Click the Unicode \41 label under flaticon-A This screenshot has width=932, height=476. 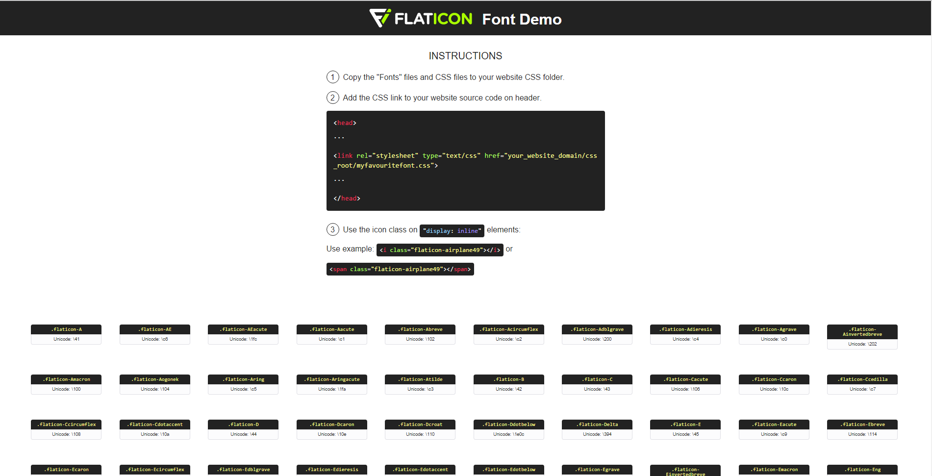[x=66, y=339]
